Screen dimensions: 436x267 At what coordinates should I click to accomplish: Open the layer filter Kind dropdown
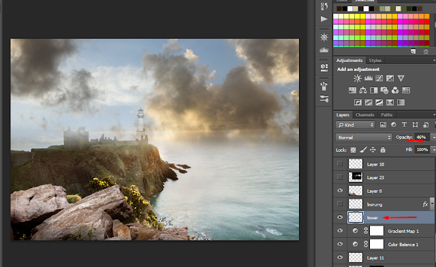[355, 125]
